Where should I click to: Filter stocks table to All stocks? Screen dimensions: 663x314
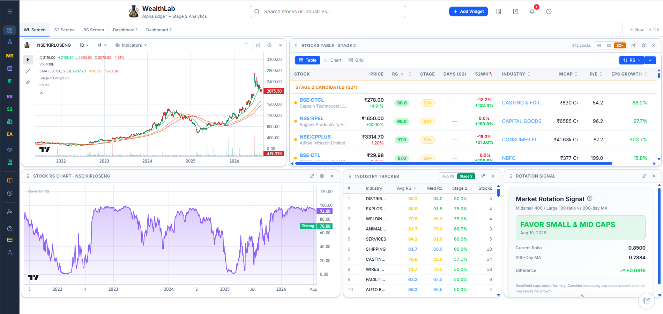[599, 46]
